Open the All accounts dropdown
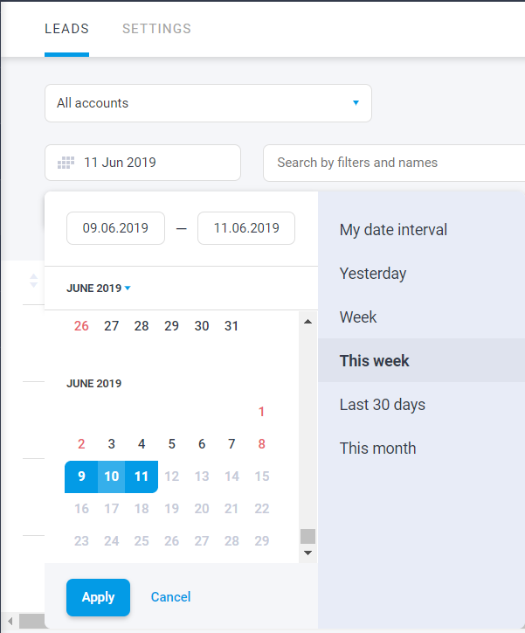525x633 pixels. [208, 103]
